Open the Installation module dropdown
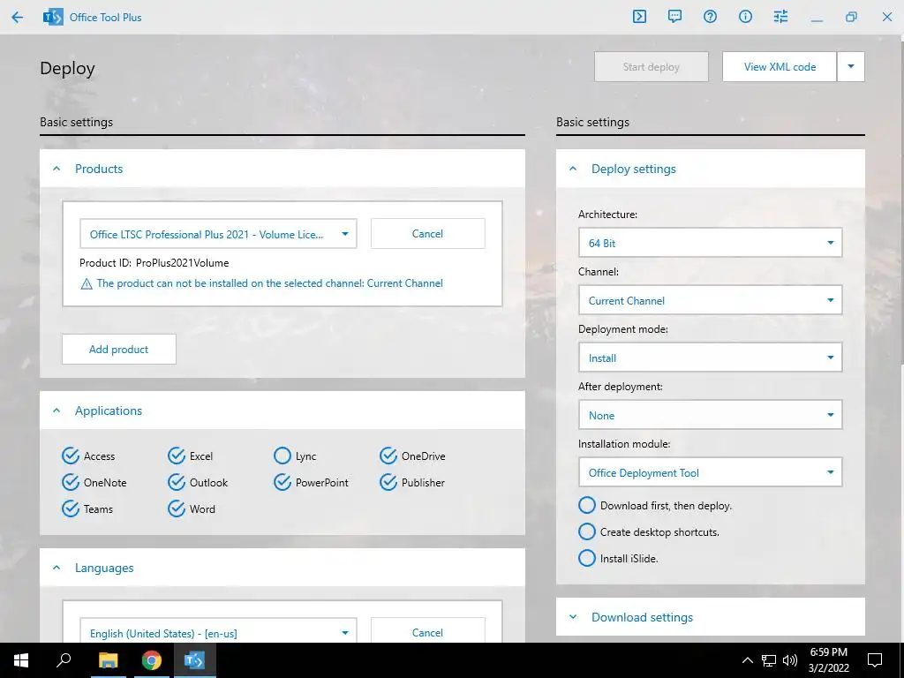This screenshot has width=904, height=678. click(x=711, y=473)
